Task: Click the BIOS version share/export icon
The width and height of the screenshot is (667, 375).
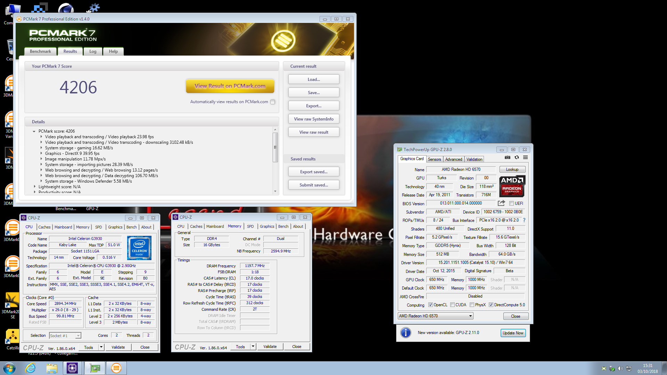Action: click(501, 203)
